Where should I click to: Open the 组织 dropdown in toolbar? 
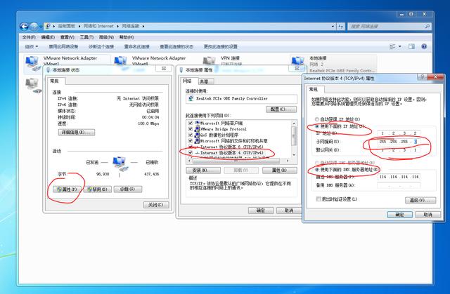click(x=32, y=46)
